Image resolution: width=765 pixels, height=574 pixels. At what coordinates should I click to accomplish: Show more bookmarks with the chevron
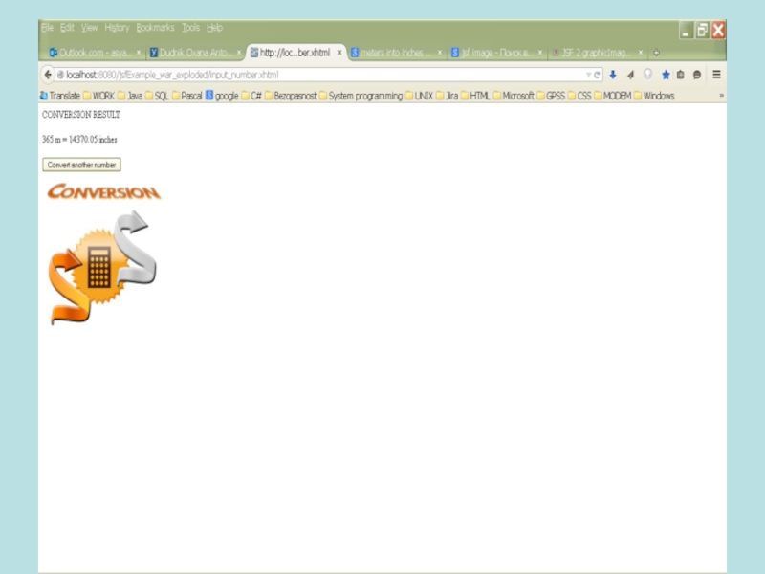click(721, 96)
